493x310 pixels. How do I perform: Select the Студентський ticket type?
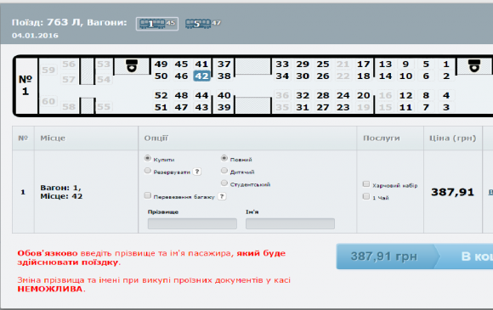click(224, 183)
